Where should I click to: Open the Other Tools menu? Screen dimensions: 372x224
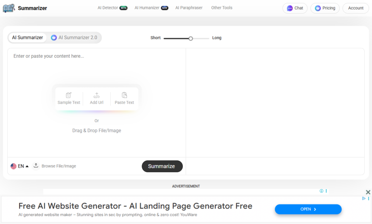(x=221, y=8)
